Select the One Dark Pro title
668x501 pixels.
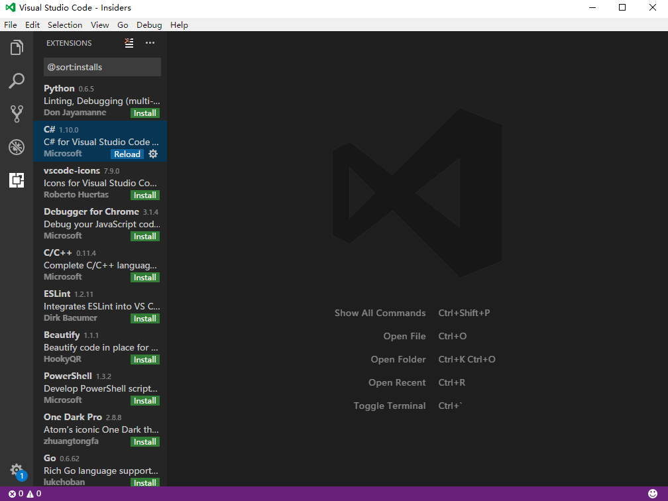[x=73, y=417]
